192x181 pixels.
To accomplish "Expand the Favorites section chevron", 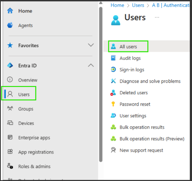I will 91,45.
